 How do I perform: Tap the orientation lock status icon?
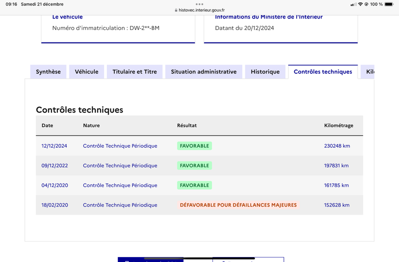[367, 4]
